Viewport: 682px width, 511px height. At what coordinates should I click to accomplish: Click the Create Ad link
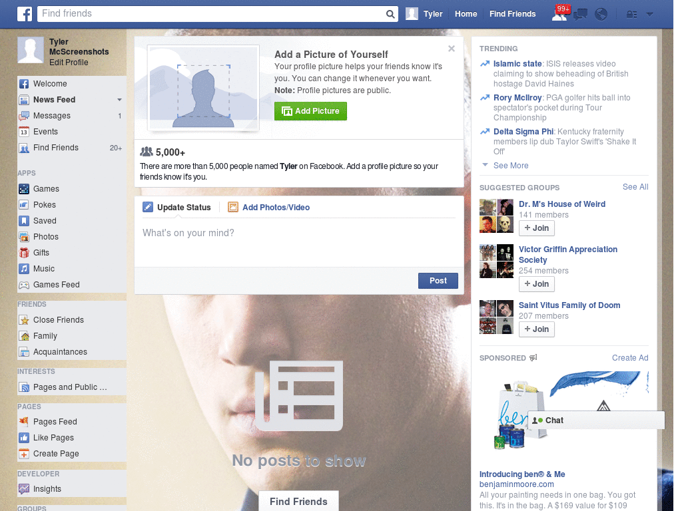coord(630,357)
